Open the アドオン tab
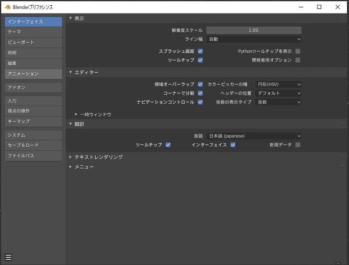 tap(34, 87)
